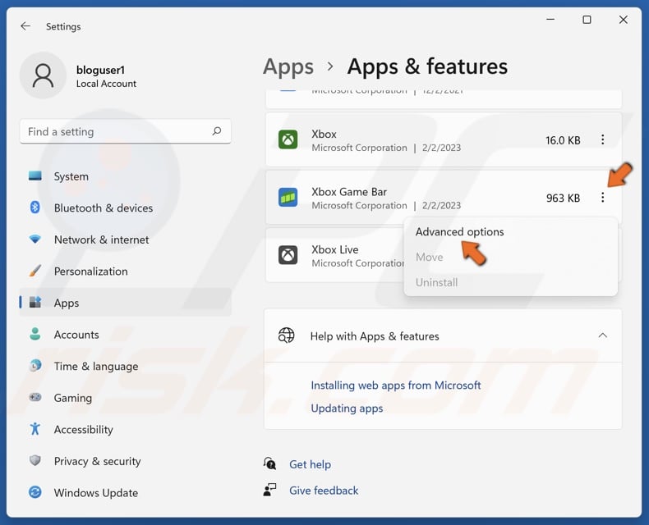Open the Gaming settings page
Screen dimensions: 649x525
(72, 398)
